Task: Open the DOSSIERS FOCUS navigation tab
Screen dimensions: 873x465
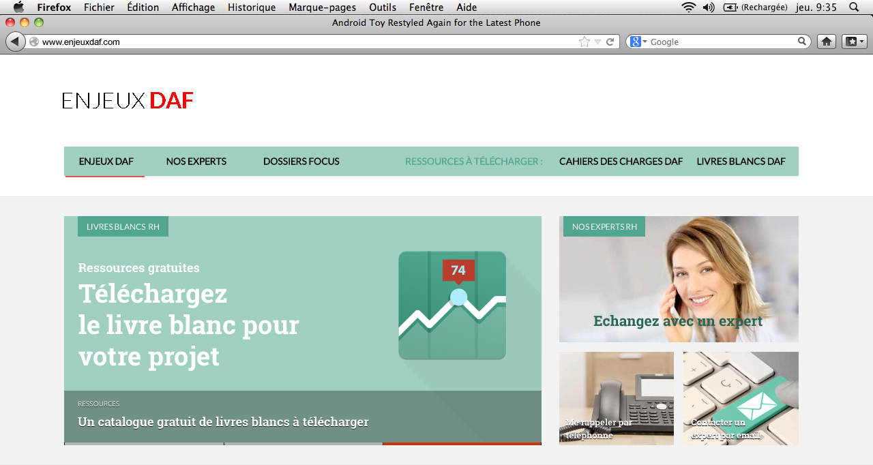Action: click(301, 162)
